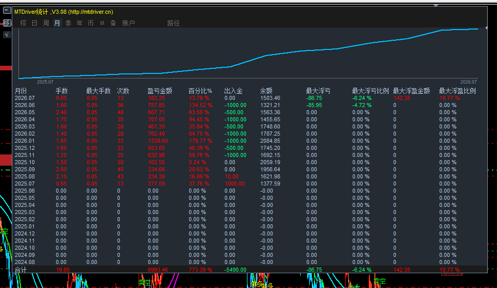
Task: Click the 路径 path button
Action: pyautogui.click(x=173, y=23)
